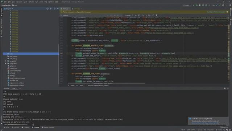Viewport: 232px width, 131px height.
Task: Click the editor horizontal scrollbar
Action: click(107, 83)
